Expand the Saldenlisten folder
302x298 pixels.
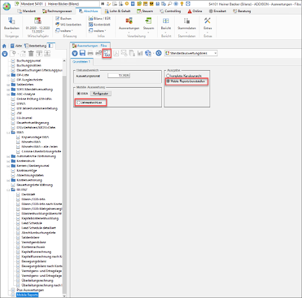(8, 85)
